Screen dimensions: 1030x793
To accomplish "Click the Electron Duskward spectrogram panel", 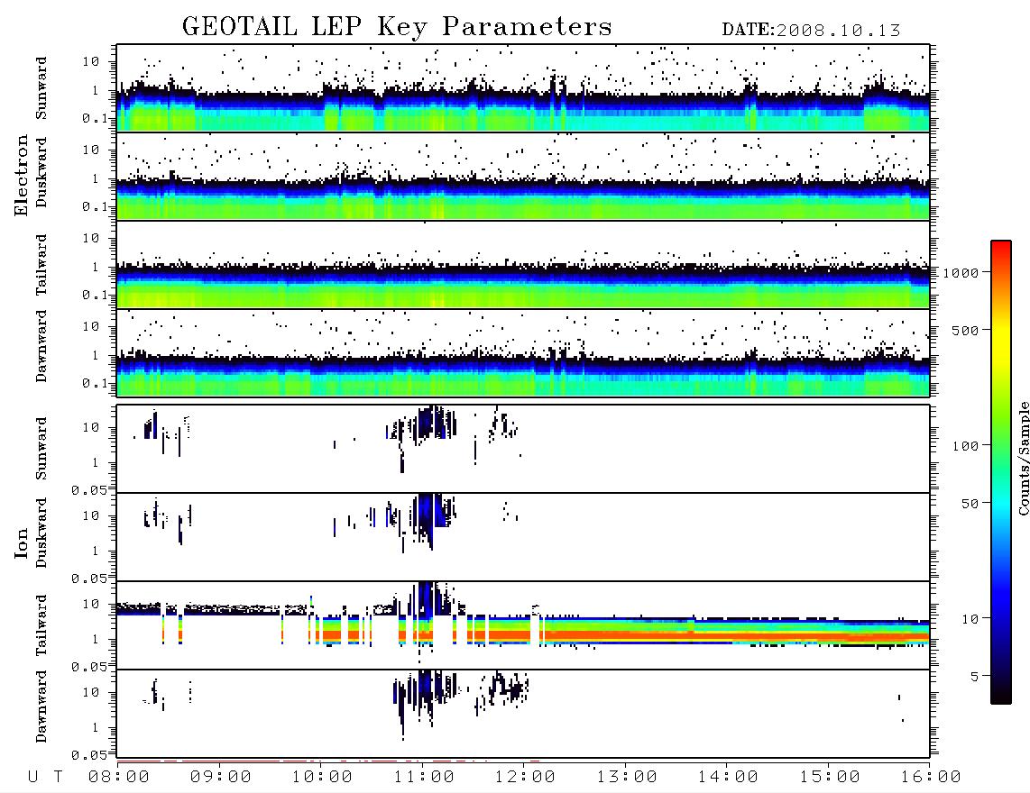I will point(523,176).
